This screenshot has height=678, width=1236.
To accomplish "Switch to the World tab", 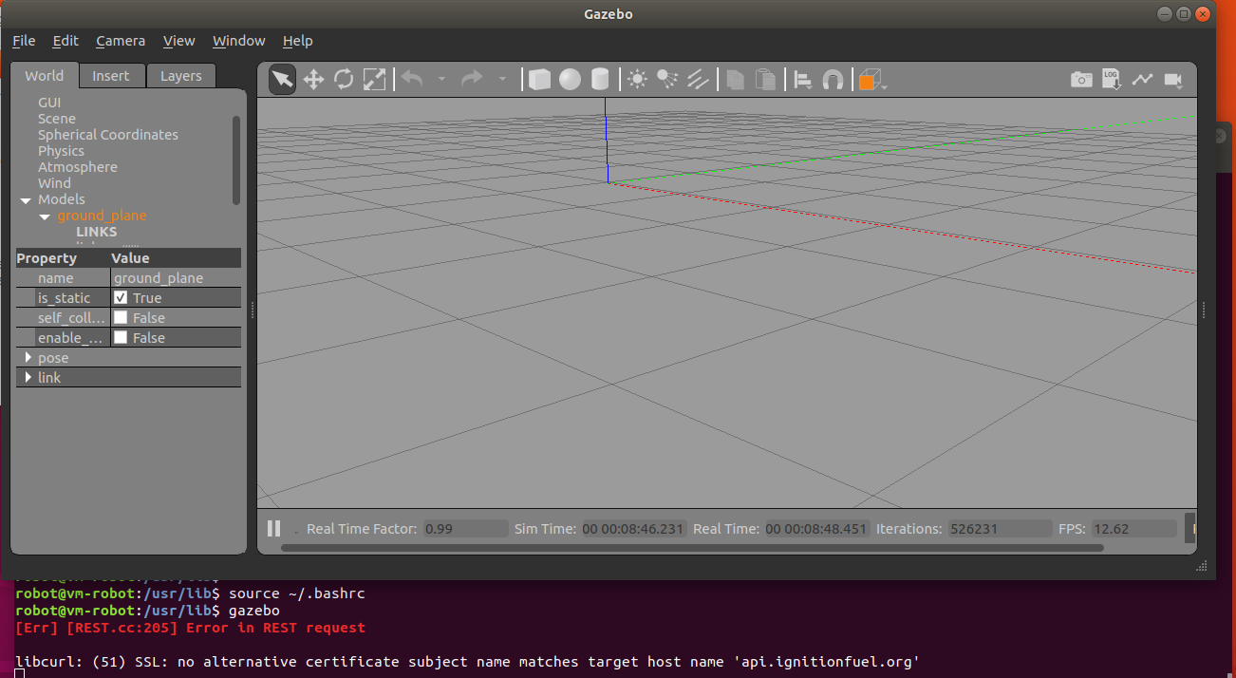I will 45,76.
